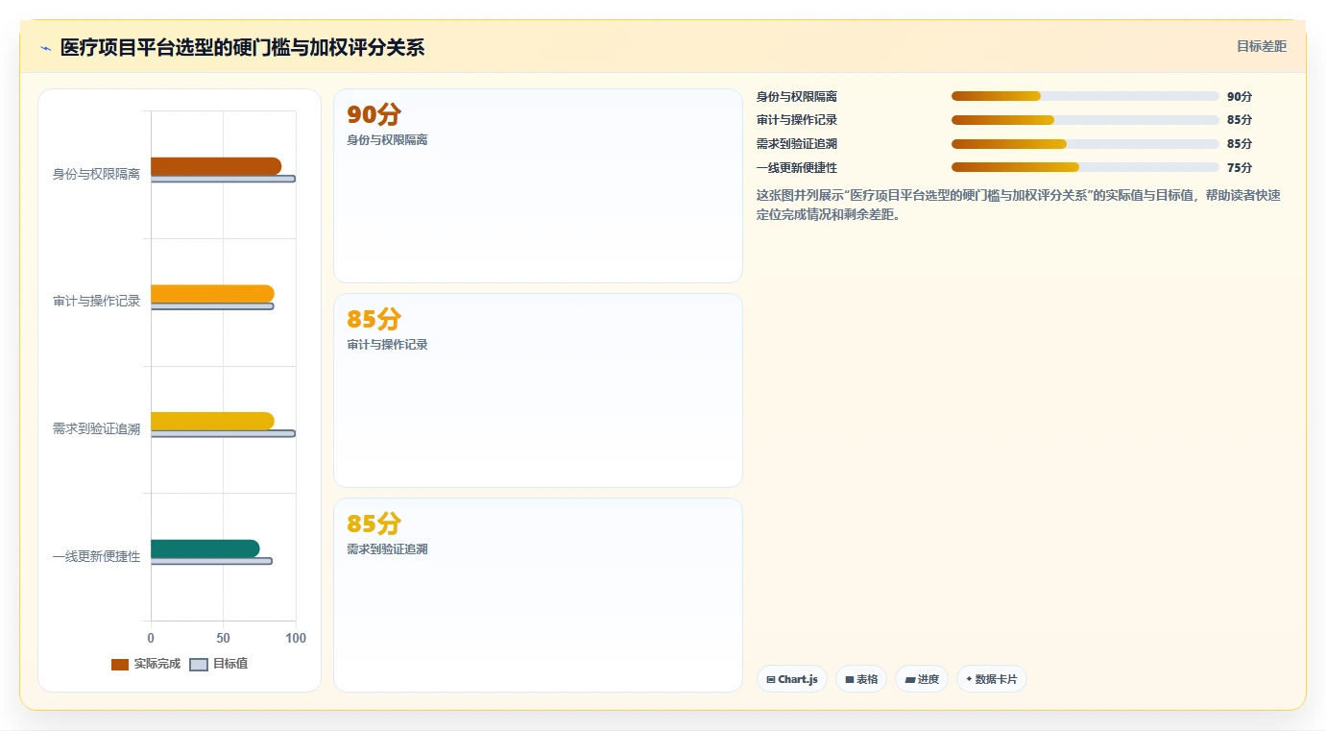
Task: Open the 85分 需求到验证追溯 card
Action: click(x=538, y=595)
